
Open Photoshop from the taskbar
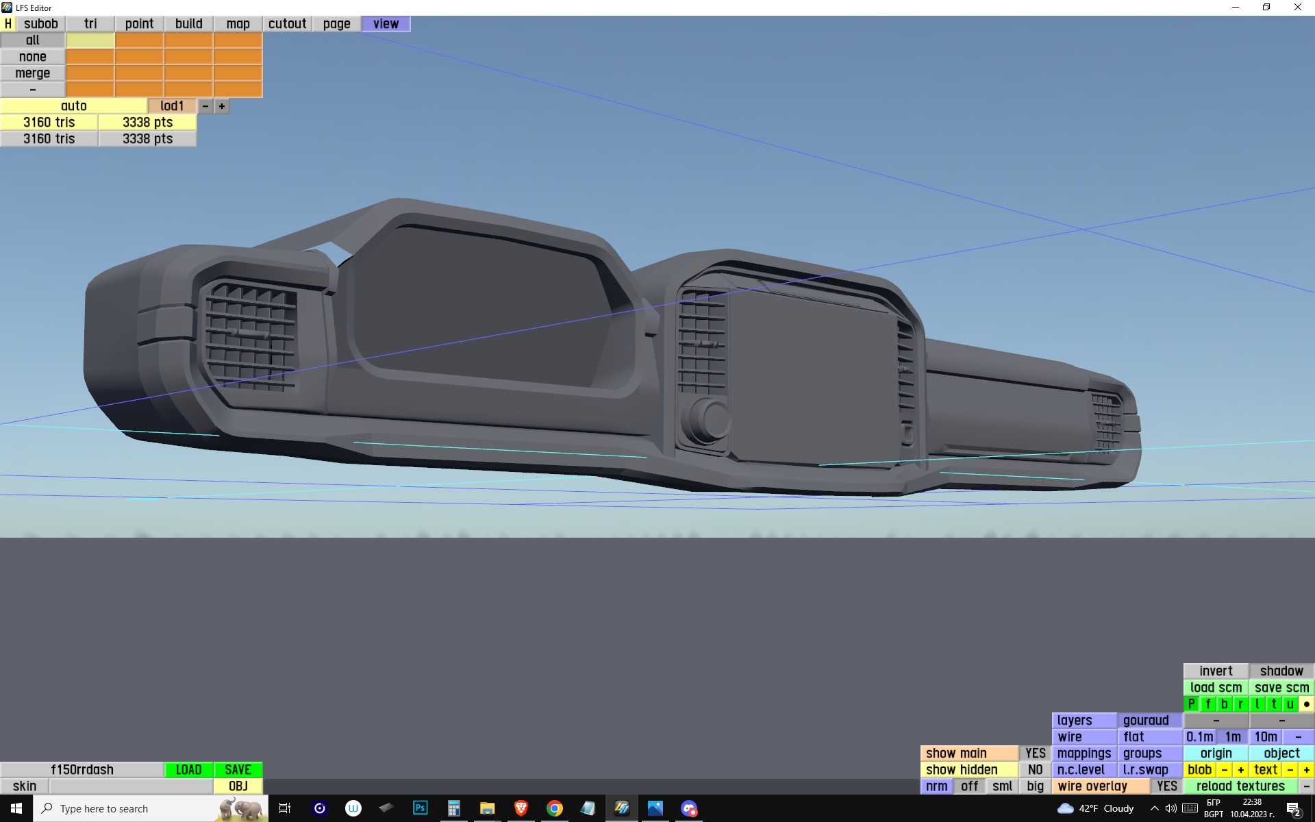pos(420,808)
